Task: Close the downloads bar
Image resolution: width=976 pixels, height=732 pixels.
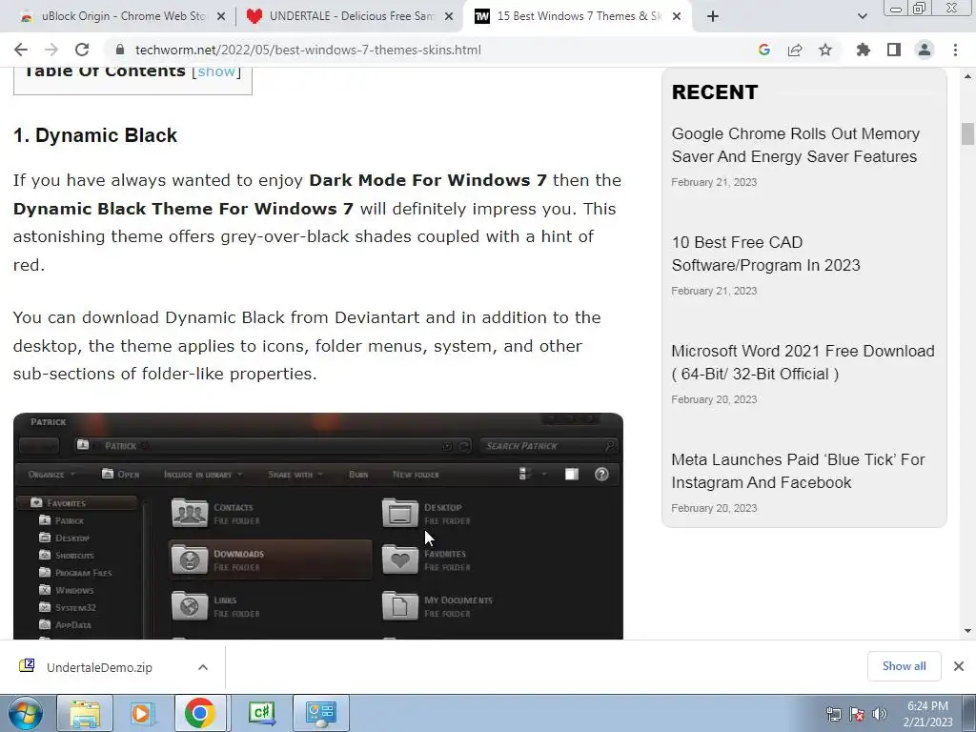Action: click(x=959, y=666)
